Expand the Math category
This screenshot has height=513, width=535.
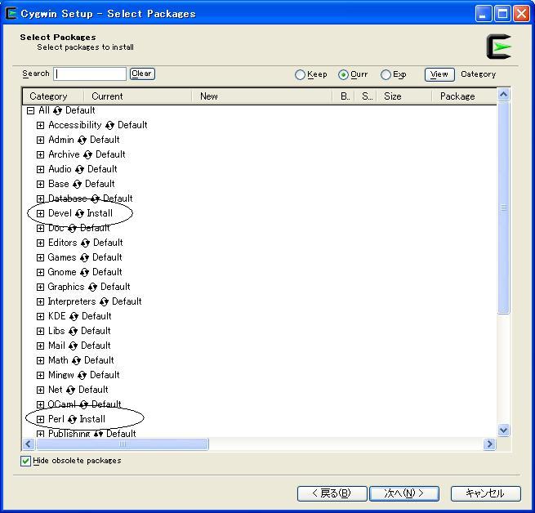tap(40, 361)
